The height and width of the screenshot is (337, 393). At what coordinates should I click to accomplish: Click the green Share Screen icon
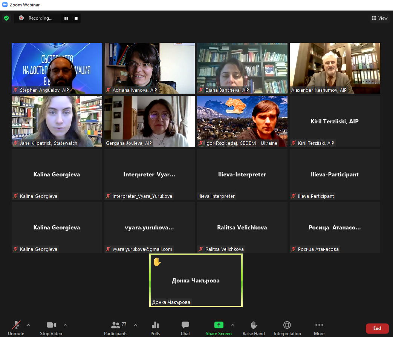(x=219, y=325)
